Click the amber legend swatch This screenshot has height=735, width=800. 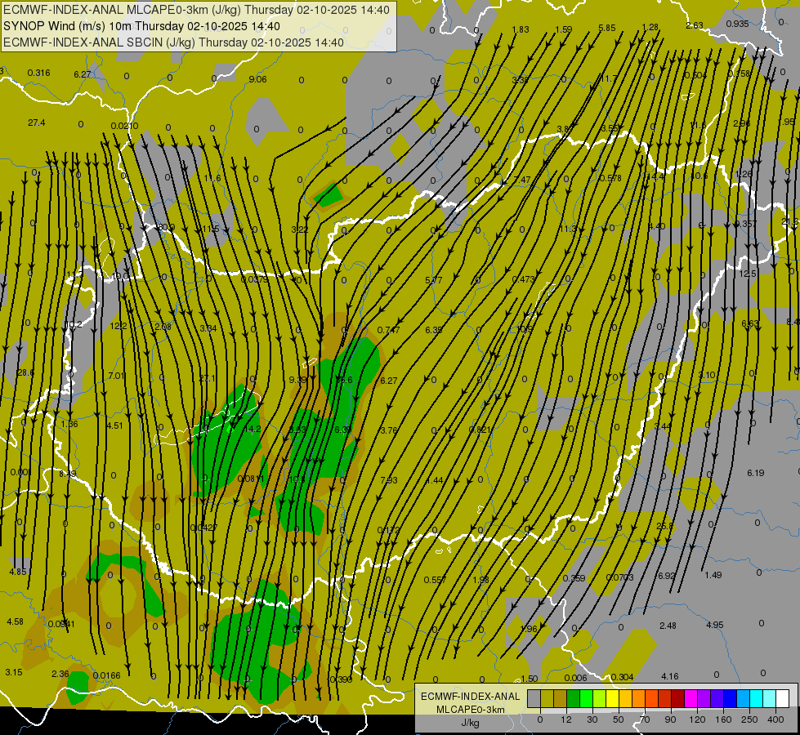[625, 699]
